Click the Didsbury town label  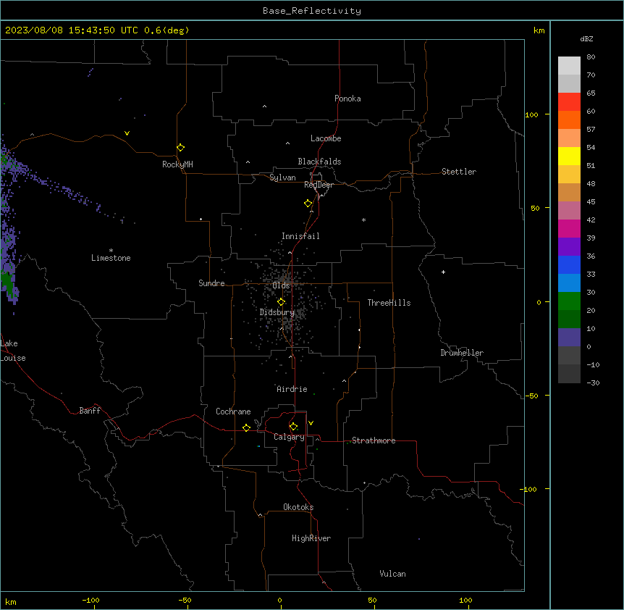pos(277,312)
